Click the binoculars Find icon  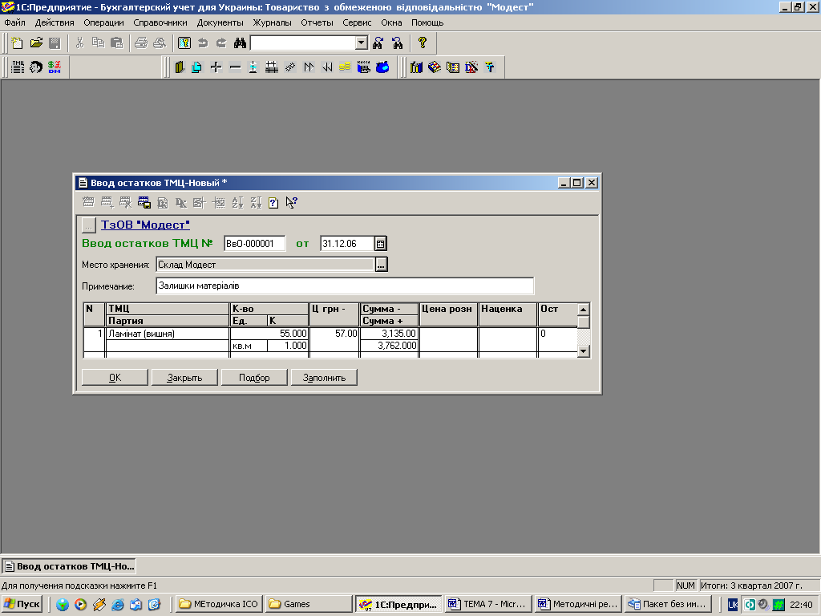coord(240,43)
